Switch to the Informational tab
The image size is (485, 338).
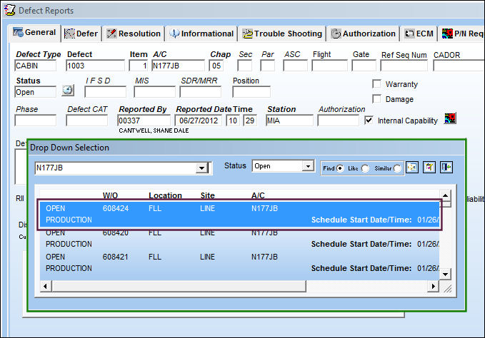point(201,34)
